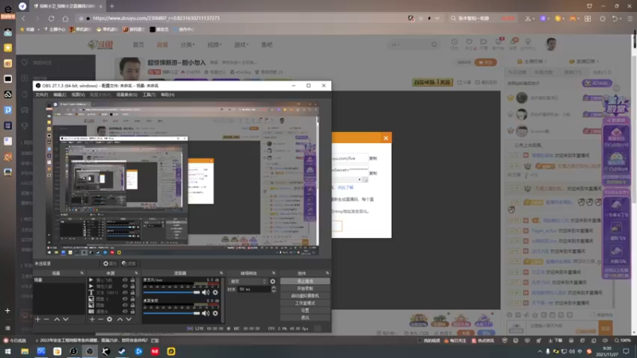Go back in browser history
The width and height of the screenshot is (637, 358).
click(24, 18)
